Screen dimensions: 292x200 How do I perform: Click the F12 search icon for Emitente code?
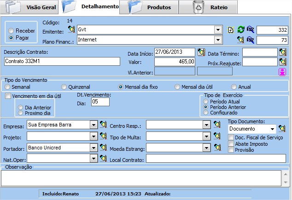coord(250,30)
